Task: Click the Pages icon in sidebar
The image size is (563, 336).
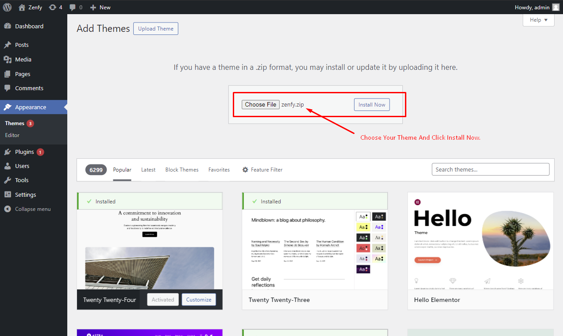Action: 8,74
